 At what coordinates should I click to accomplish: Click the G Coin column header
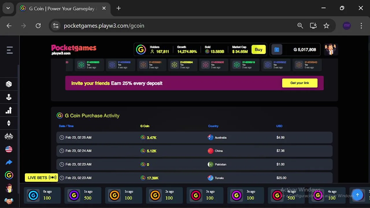click(145, 126)
